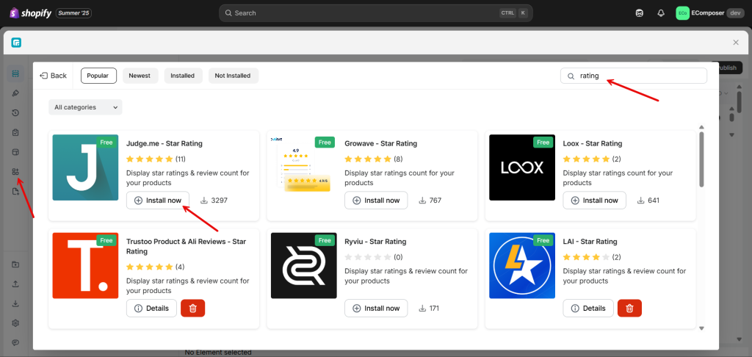The width and height of the screenshot is (752, 357).
Task: Click the LAI logo thumbnail
Action: [x=522, y=265]
